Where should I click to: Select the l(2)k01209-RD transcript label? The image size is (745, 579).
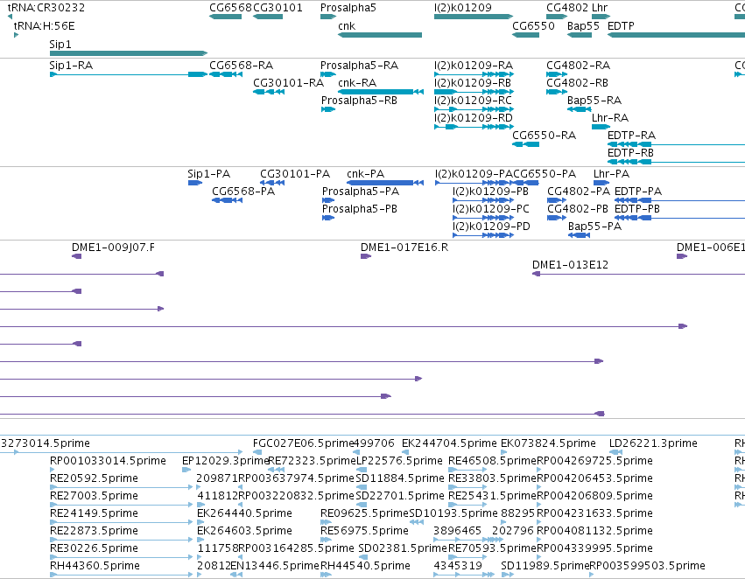(474, 118)
